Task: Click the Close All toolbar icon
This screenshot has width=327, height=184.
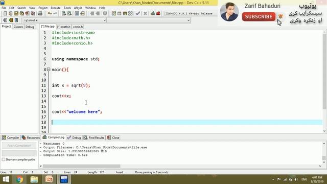Action: 33,14
